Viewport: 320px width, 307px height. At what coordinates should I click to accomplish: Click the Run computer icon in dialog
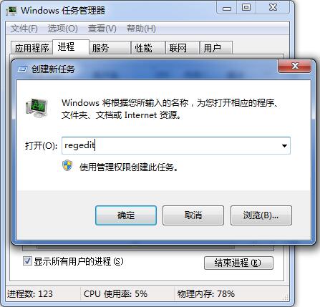pyautogui.click(x=37, y=107)
